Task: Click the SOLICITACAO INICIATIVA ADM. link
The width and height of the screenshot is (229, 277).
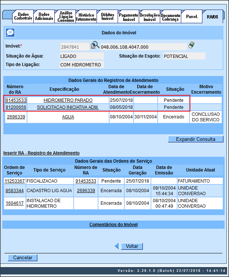Action: [x=68, y=107]
